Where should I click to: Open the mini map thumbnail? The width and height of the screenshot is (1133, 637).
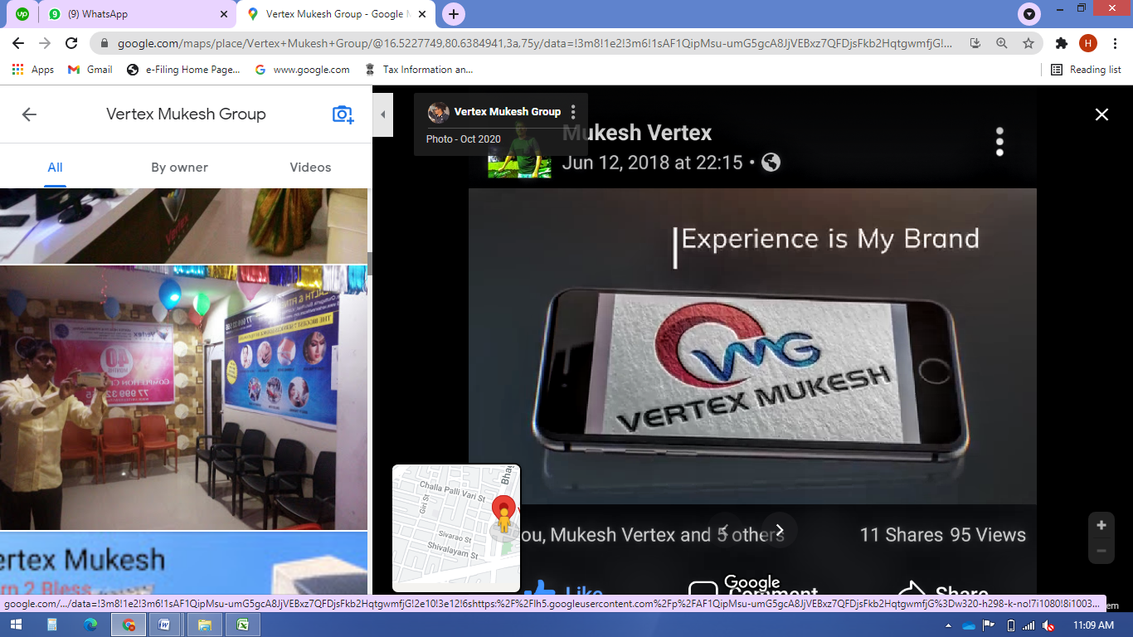click(456, 528)
